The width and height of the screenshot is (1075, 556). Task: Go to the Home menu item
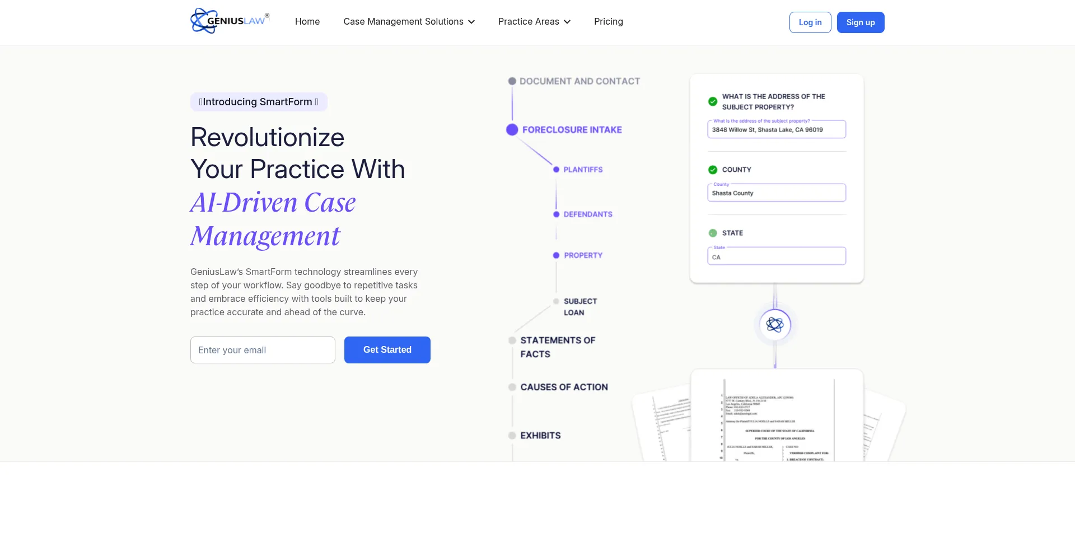(x=307, y=22)
